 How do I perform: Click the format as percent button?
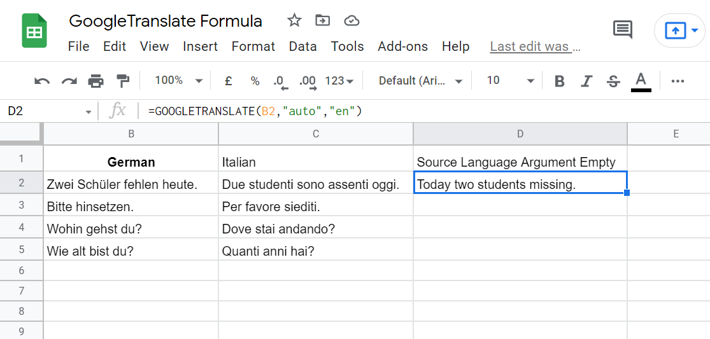point(255,81)
